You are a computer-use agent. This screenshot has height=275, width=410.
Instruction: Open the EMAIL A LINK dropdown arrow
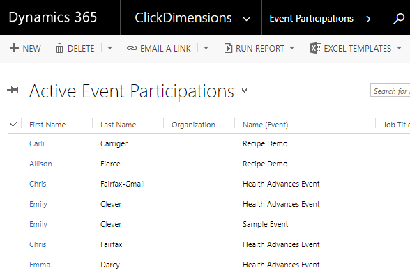click(x=206, y=48)
